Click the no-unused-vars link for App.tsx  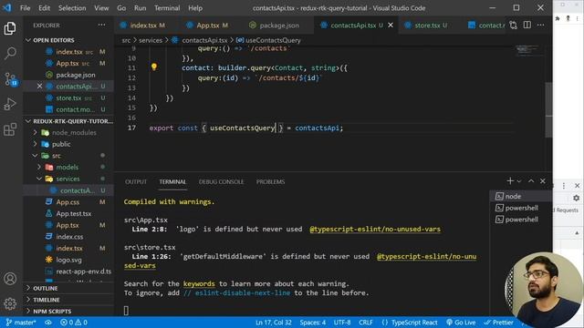[375, 229]
